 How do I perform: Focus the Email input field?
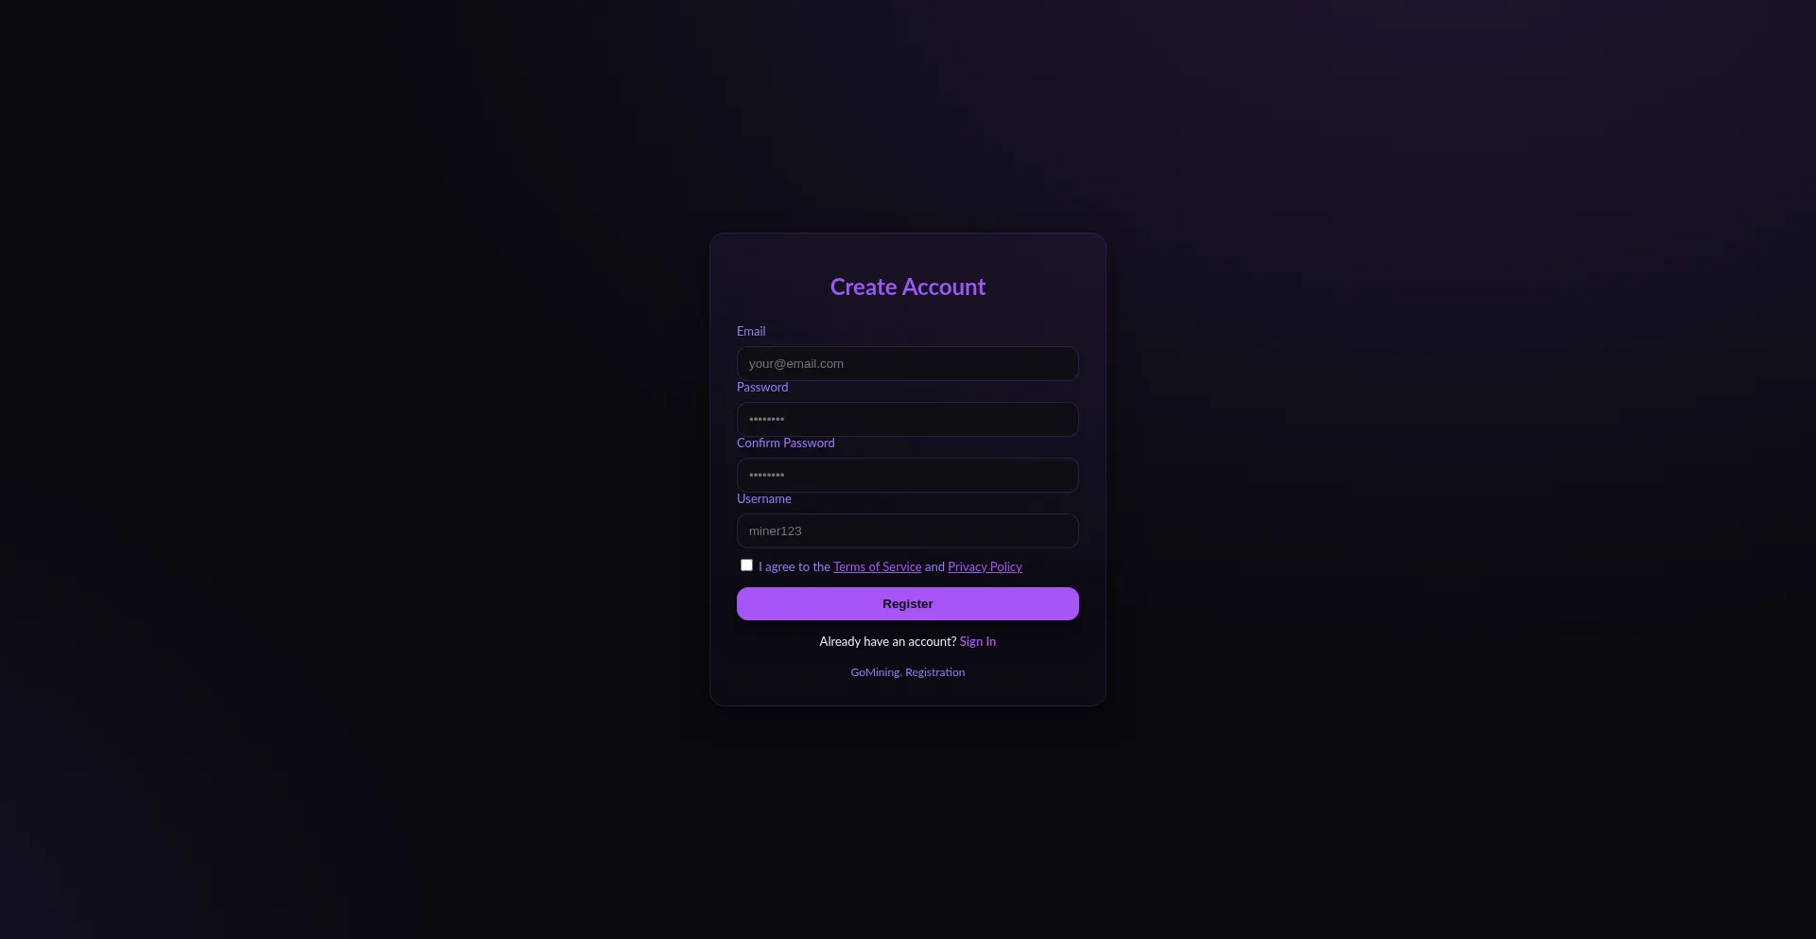(907, 363)
